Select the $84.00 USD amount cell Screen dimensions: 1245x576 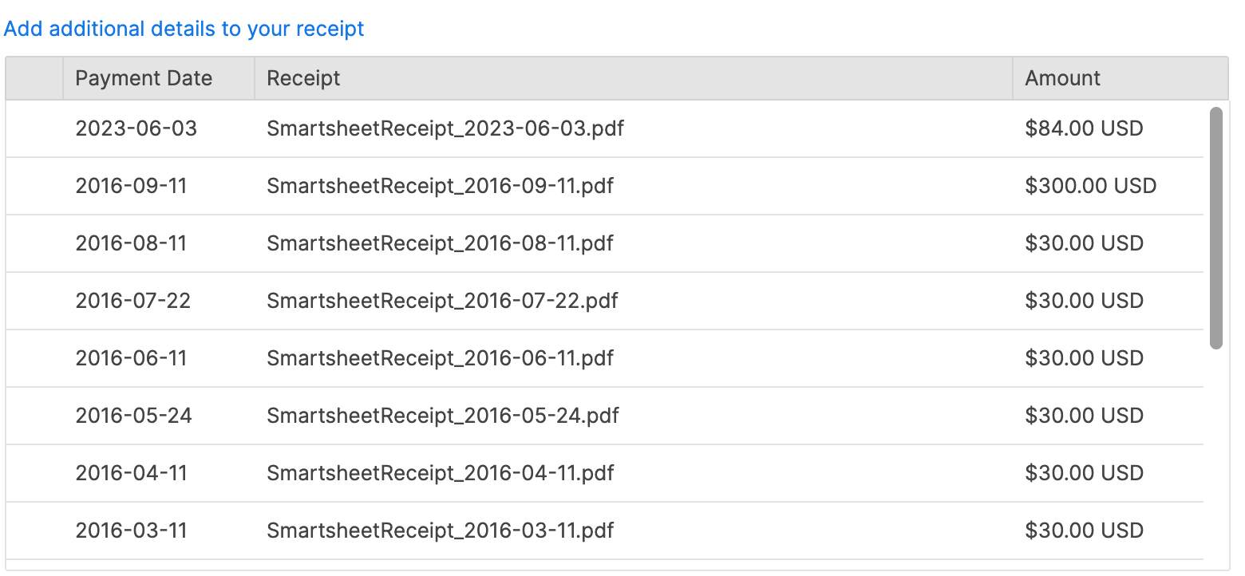[1109, 128]
